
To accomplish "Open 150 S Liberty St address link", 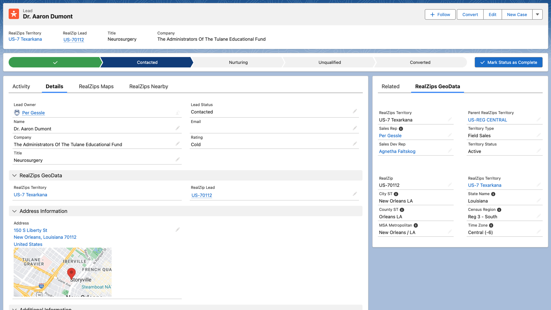I will 30,230.
